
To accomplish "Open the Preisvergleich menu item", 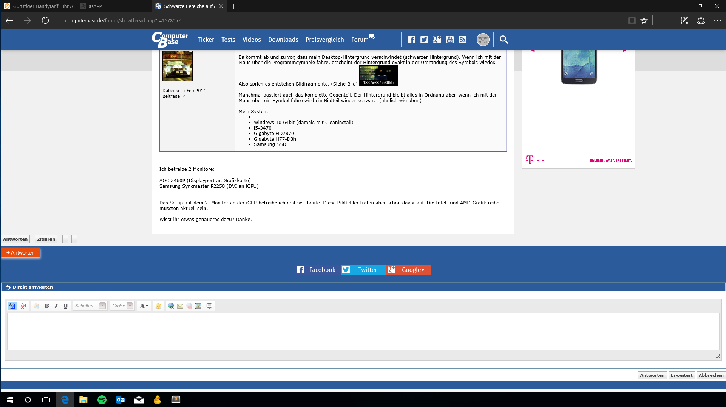I will pyautogui.click(x=325, y=40).
